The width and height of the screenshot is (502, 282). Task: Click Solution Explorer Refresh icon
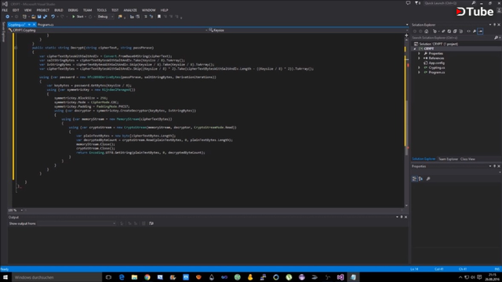pos(449,31)
